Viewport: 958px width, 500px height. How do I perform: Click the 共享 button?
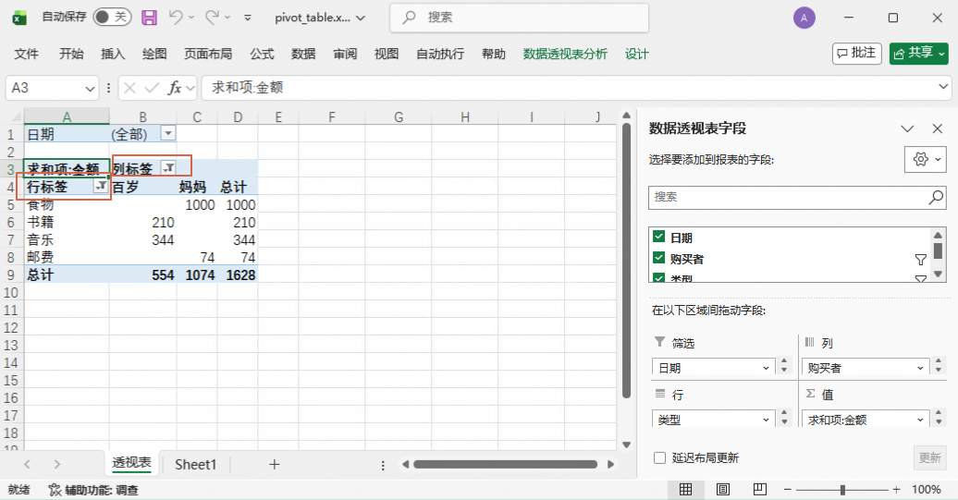click(919, 53)
